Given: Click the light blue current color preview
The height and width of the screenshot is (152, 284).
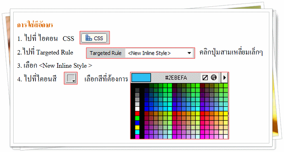Looking at the screenshot, I should point(141,78).
